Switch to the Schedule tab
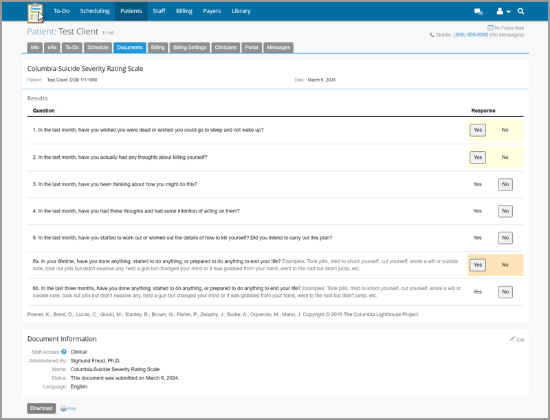550x420 pixels. click(x=98, y=47)
